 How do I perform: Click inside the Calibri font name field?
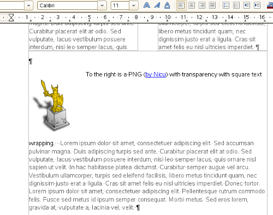[68, 5]
